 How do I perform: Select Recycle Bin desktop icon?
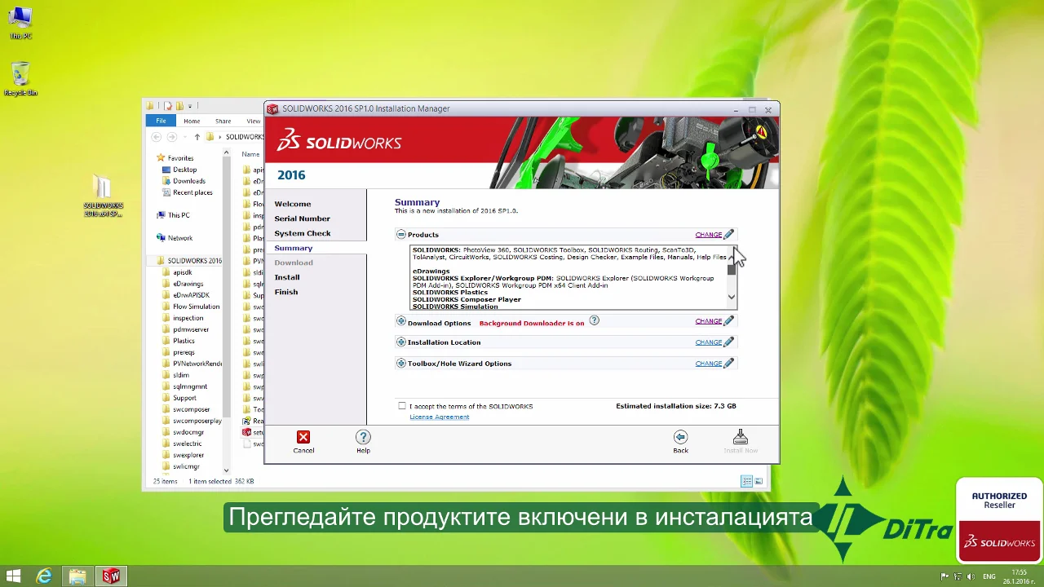tap(20, 79)
